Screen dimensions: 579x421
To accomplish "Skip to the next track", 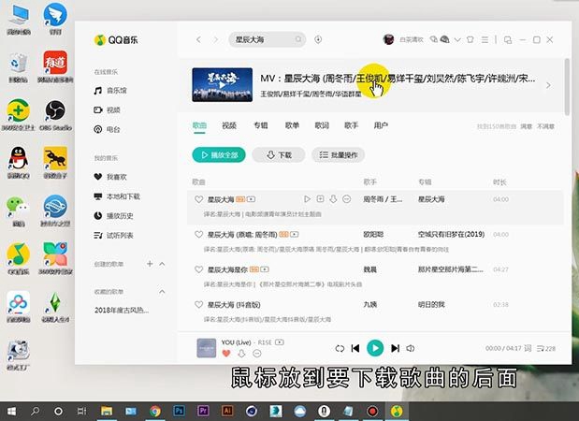I will click(x=395, y=348).
